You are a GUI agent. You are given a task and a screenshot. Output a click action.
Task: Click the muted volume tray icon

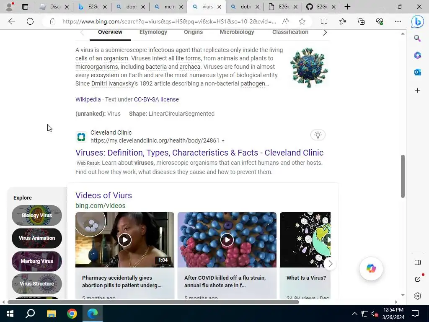click(375, 314)
